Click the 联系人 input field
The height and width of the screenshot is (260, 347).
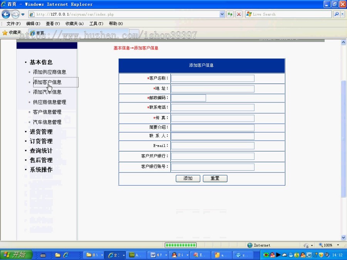pos(213,136)
